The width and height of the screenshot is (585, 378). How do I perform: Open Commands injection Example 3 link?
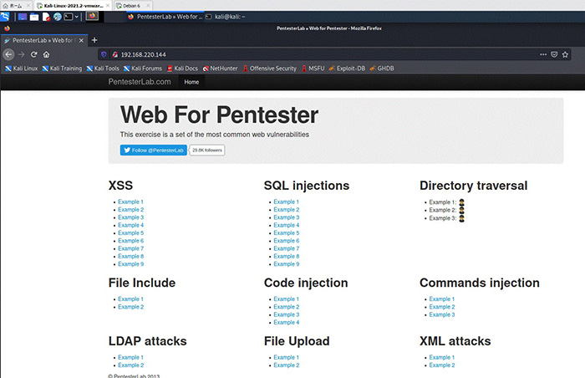click(441, 314)
